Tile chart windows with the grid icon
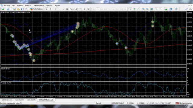 [151, 9]
